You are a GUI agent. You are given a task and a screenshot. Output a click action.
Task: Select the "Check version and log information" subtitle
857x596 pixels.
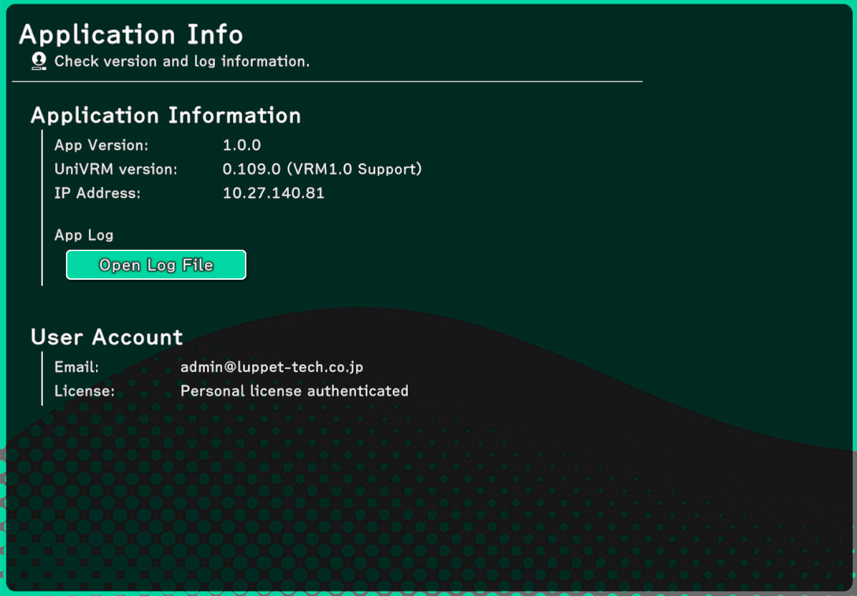pyautogui.click(x=182, y=62)
